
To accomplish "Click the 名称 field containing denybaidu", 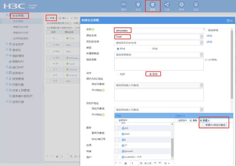I will pyautogui.click(x=159, y=31).
